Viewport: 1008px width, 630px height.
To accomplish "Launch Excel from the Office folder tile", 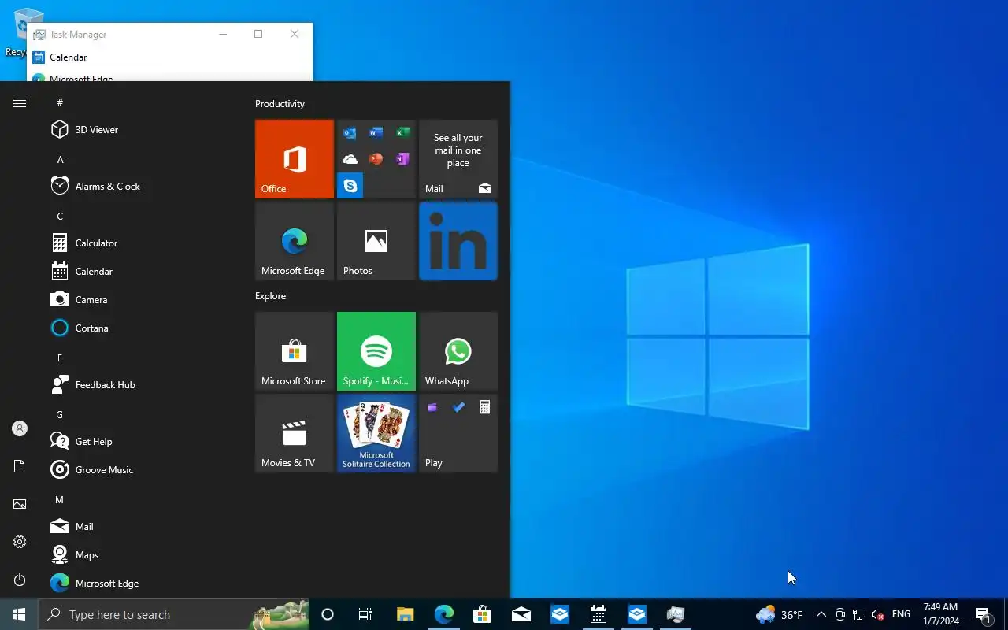I will point(402,133).
